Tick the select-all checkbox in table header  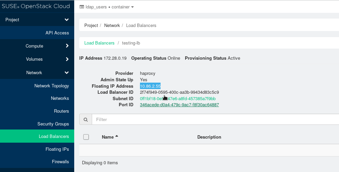pyautogui.click(x=86, y=137)
